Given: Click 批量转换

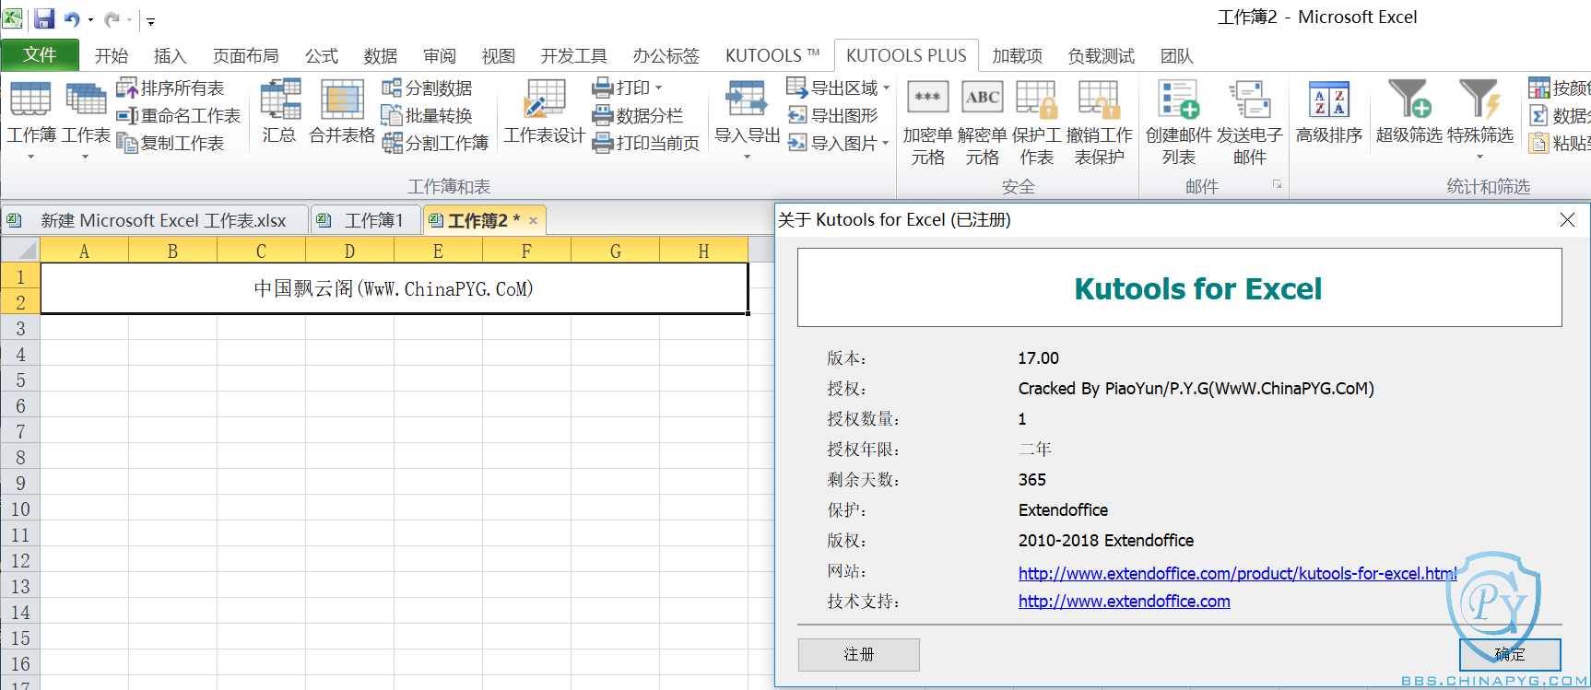Looking at the screenshot, I should (427, 116).
